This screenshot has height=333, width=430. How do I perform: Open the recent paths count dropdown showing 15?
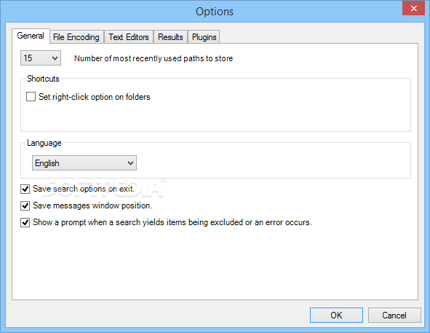tap(41, 58)
